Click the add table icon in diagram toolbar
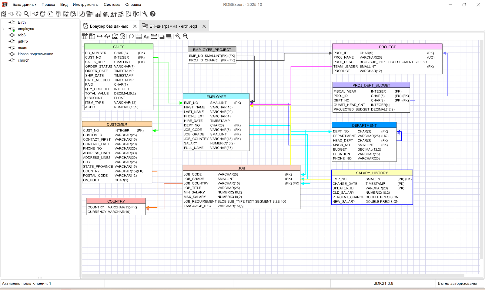The width and height of the screenshot is (485, 290). pyautogui.click(x=85, y=36)
